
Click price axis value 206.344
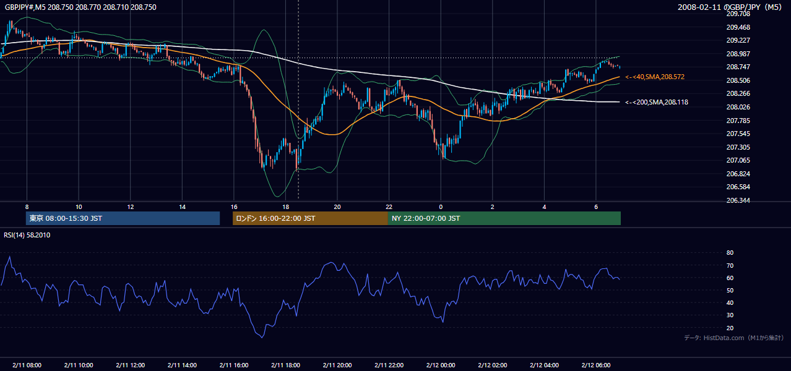[738, 200]
